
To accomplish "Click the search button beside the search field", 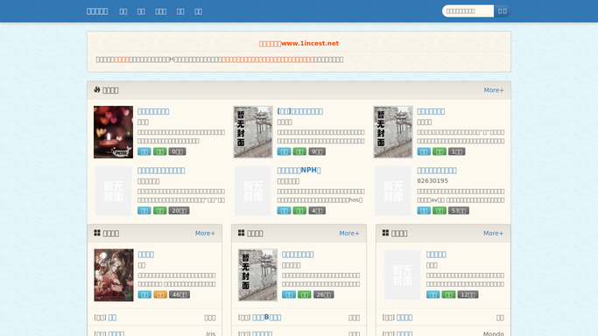I will coord(503,11).
